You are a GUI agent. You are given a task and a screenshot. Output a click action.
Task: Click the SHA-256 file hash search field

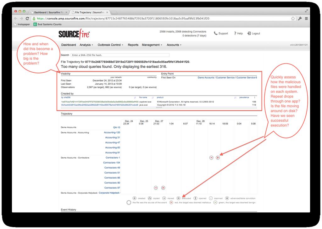tap(120, 55)
